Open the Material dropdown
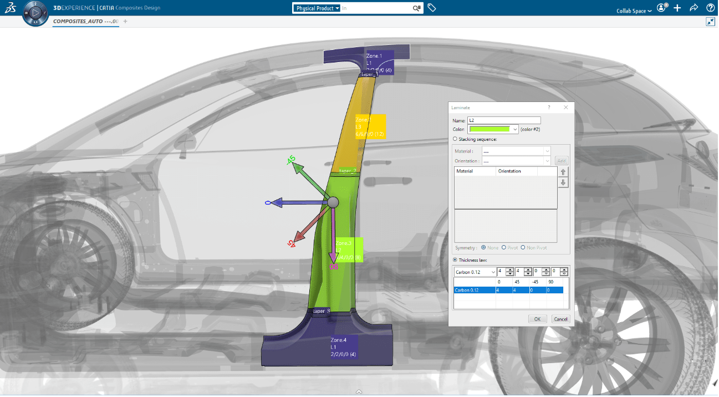 tap(517, 151)
